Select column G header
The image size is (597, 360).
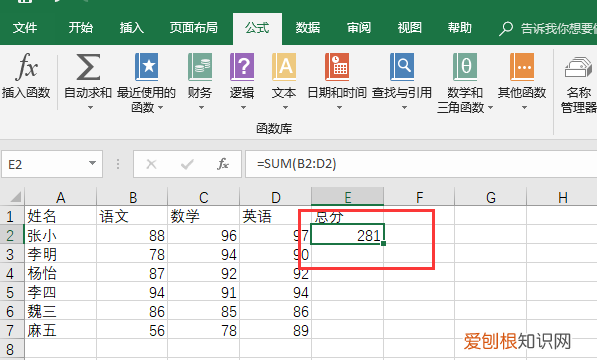(x=490, y=197)
